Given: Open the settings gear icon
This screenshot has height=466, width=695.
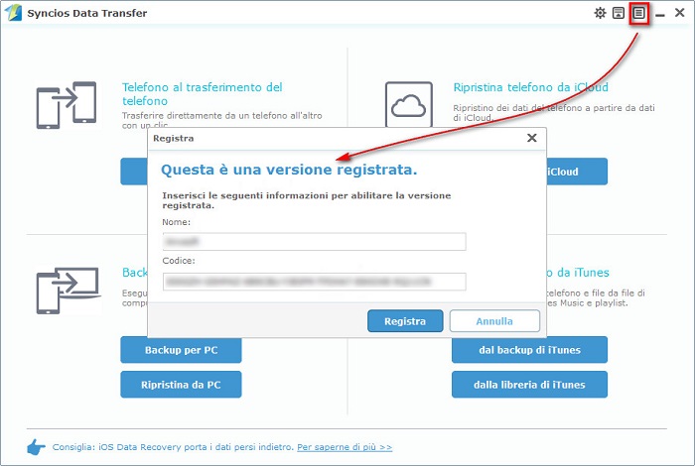Looking at the screenshot, I should (x=600, y=13).
